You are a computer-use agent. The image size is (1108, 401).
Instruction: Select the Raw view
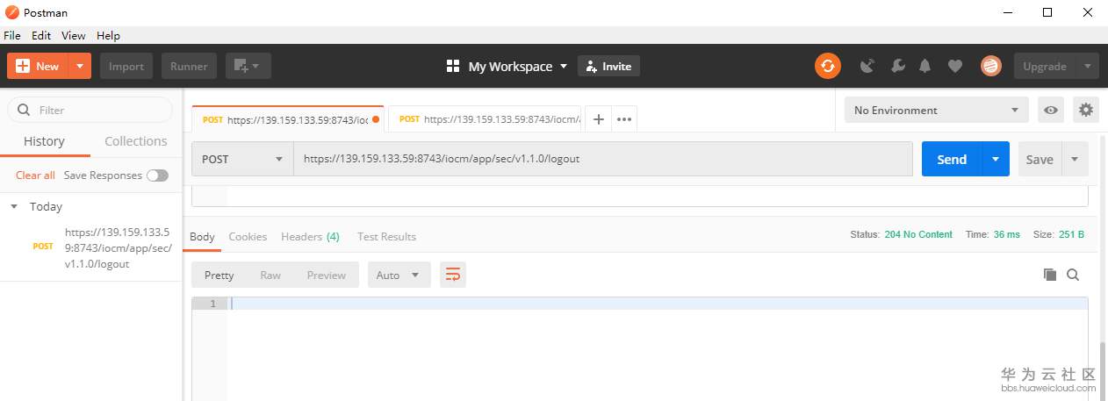coord(270,275)
